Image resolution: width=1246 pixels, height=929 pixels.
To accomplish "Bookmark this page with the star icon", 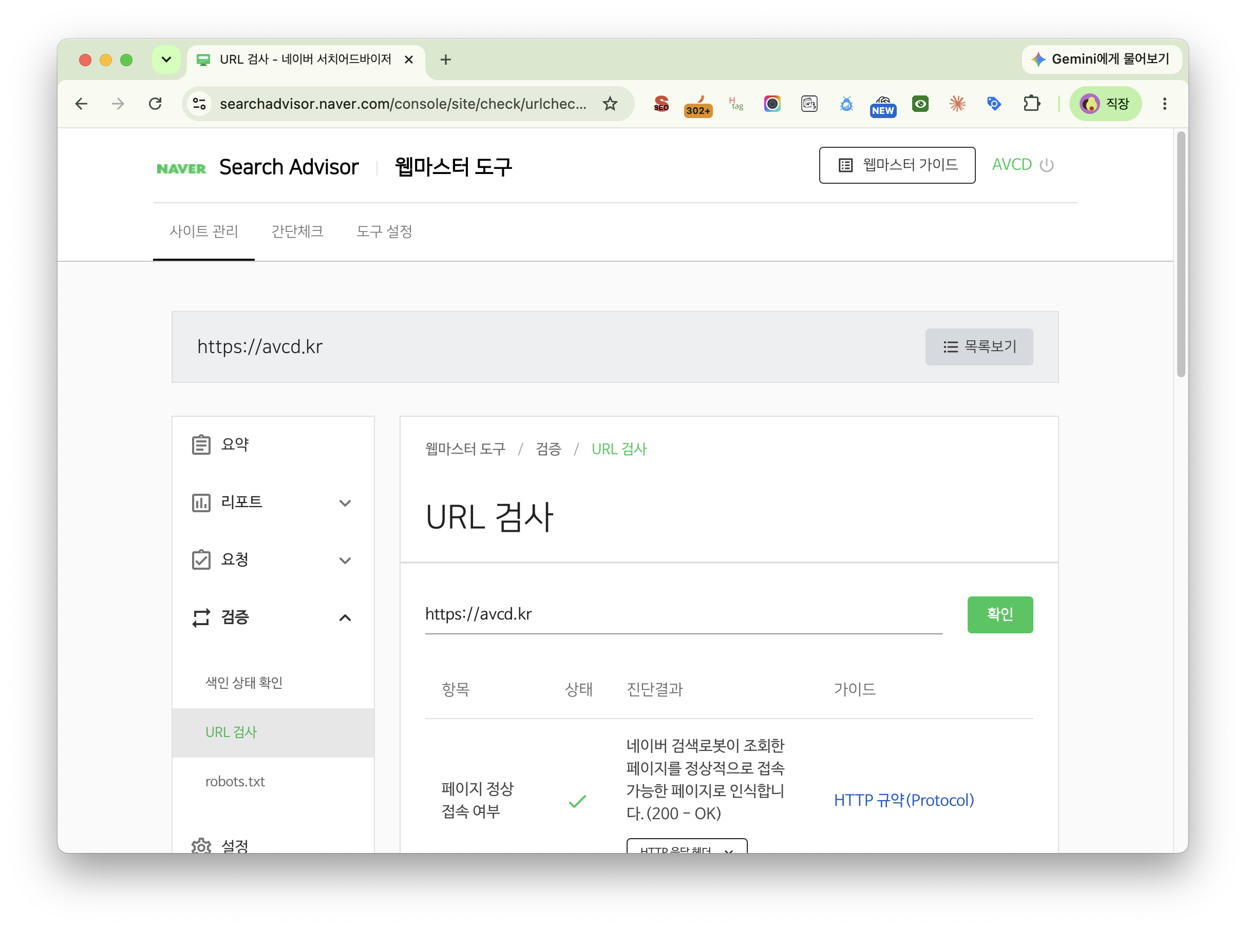I will click(610, 104).
